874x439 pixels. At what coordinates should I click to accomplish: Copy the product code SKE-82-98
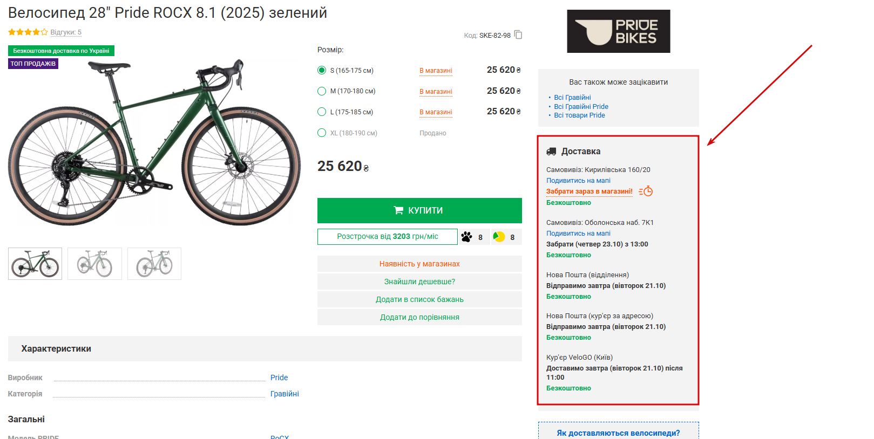tap(518, 35)
